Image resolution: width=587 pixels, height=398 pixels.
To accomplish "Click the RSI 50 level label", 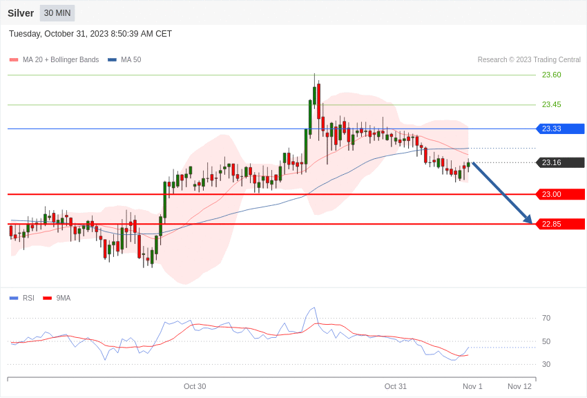I will coord(546,341).
